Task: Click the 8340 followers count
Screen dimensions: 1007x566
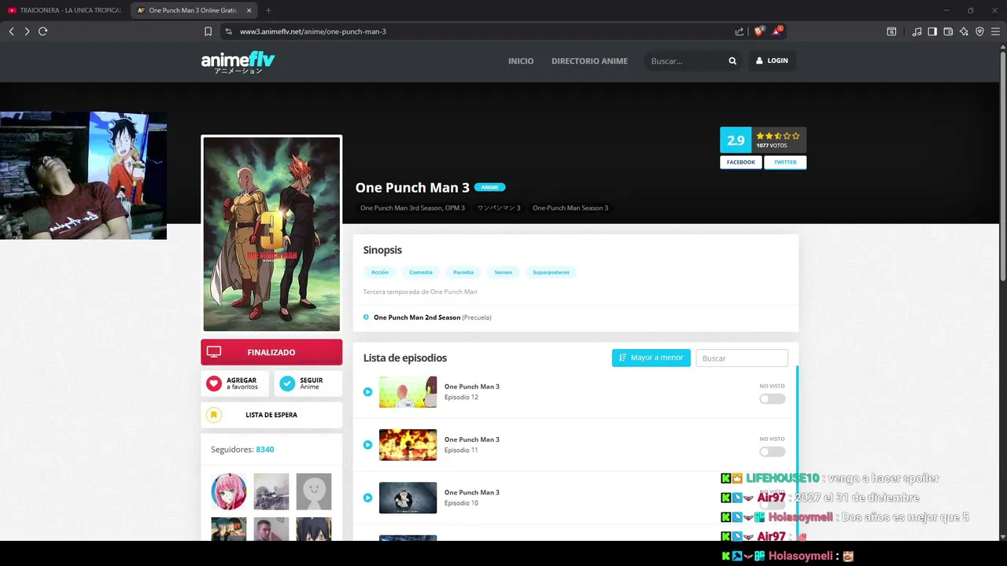Action: coord(265,450)
